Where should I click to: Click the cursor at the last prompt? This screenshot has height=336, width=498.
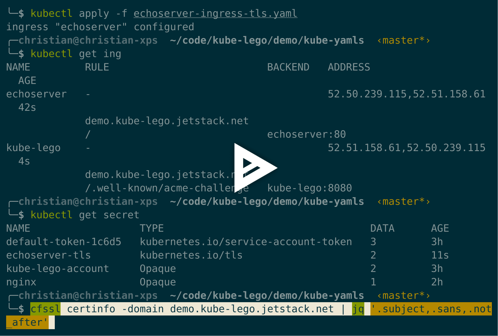52,322
